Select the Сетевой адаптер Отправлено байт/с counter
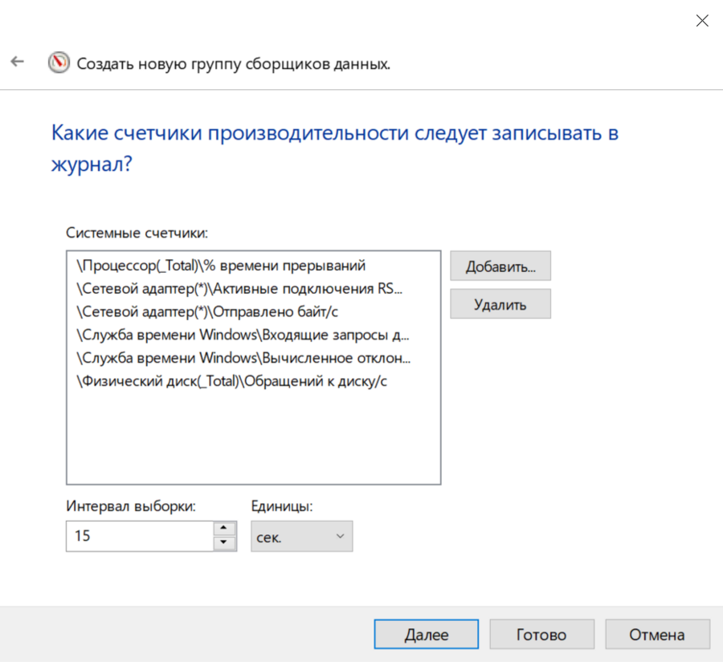The width and height of the screenshot is (723, 662). click(x=213, y=311)
